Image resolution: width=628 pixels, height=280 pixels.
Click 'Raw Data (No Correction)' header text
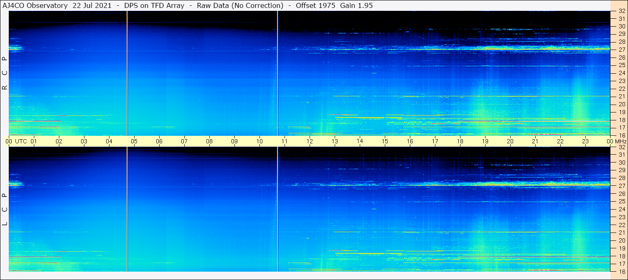pyautogui.click(x=240, y=5)
